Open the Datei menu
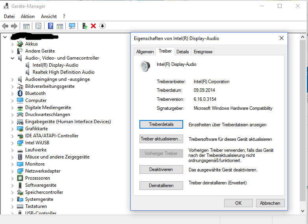 [x=9, y=16]
